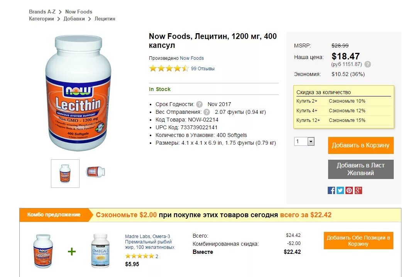Image resolution: width=403 pixels, height=277 pixels.
Task: Share on Google Plus icon
Action: pos(358,191)
